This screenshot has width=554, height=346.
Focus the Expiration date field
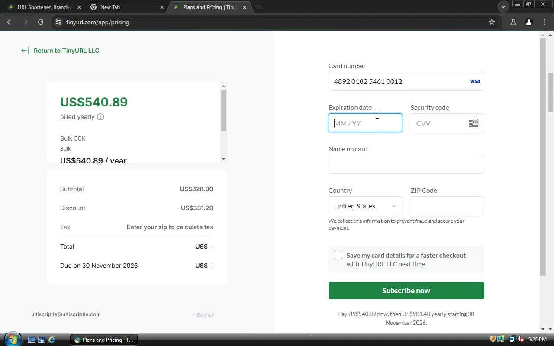point(365,123)
